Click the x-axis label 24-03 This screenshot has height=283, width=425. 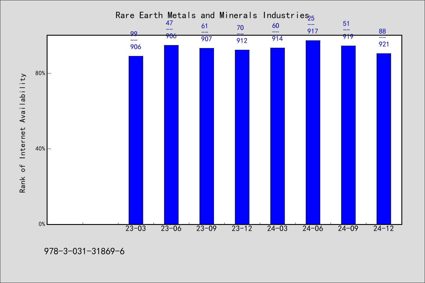point(277,228)
